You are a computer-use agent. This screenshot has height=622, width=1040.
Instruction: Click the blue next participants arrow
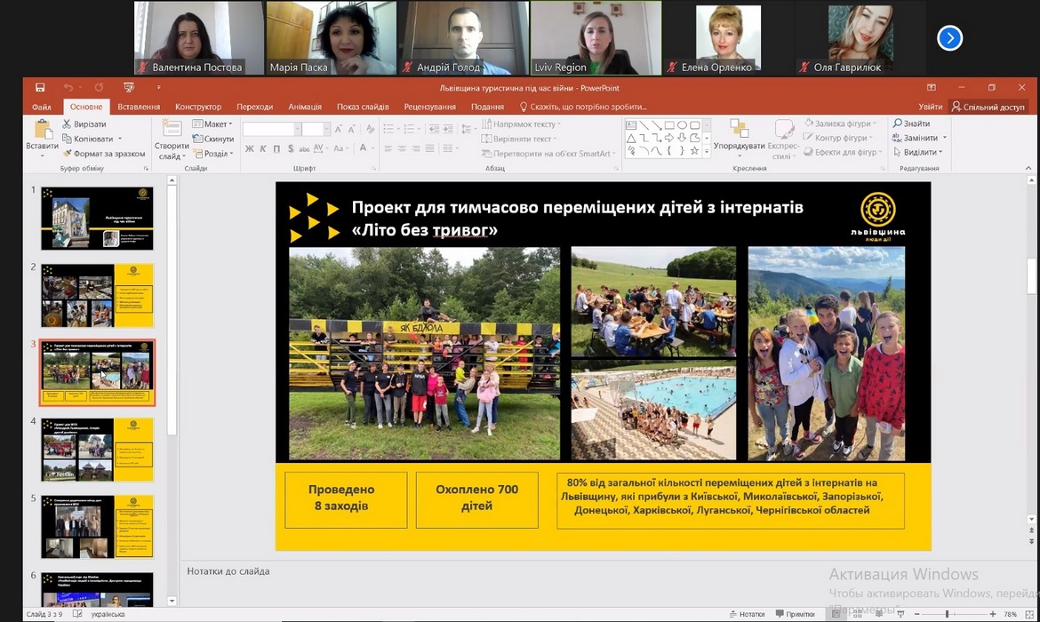click(949, 38)
